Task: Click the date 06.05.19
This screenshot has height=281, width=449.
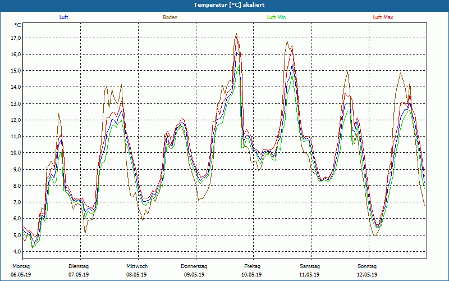Action: pos(21,275)
